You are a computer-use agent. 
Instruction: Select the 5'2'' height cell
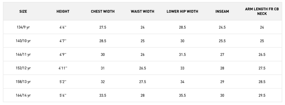coord(63,82)
